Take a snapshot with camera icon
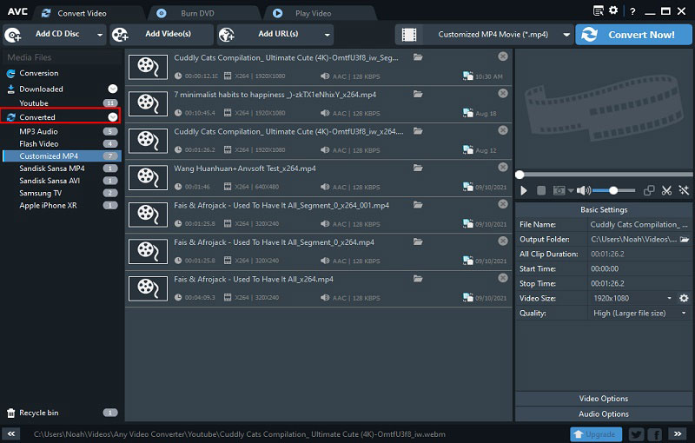The width and height of the screenshot is (695, 443). tap(559, 190)
